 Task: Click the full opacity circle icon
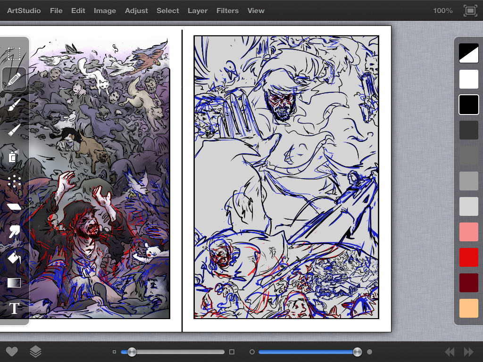(x=370, y=352)
